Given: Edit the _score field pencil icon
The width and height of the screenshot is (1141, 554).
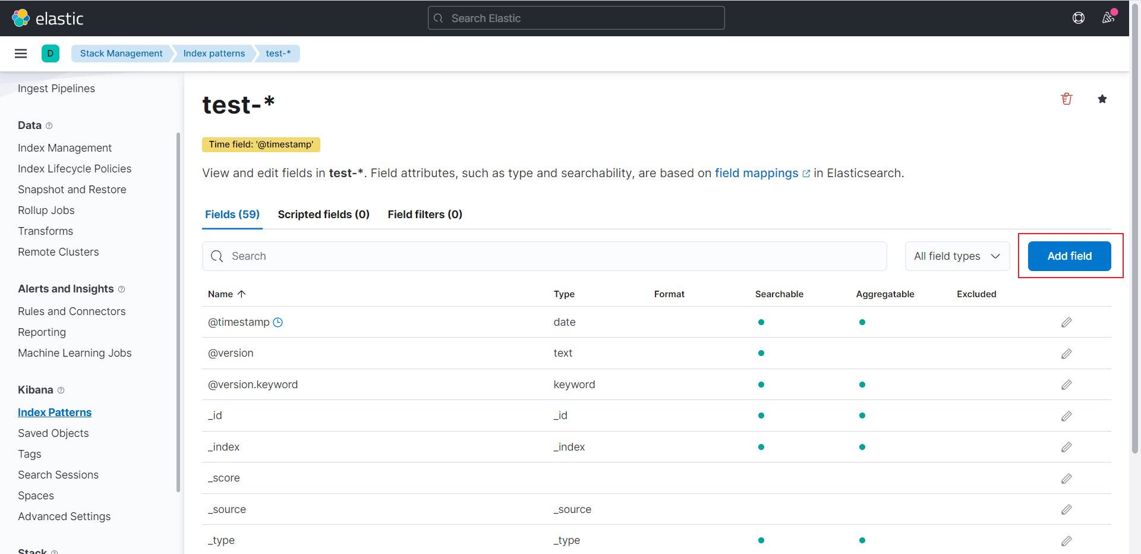Looking at the screenshot, I should (1067, 479).
